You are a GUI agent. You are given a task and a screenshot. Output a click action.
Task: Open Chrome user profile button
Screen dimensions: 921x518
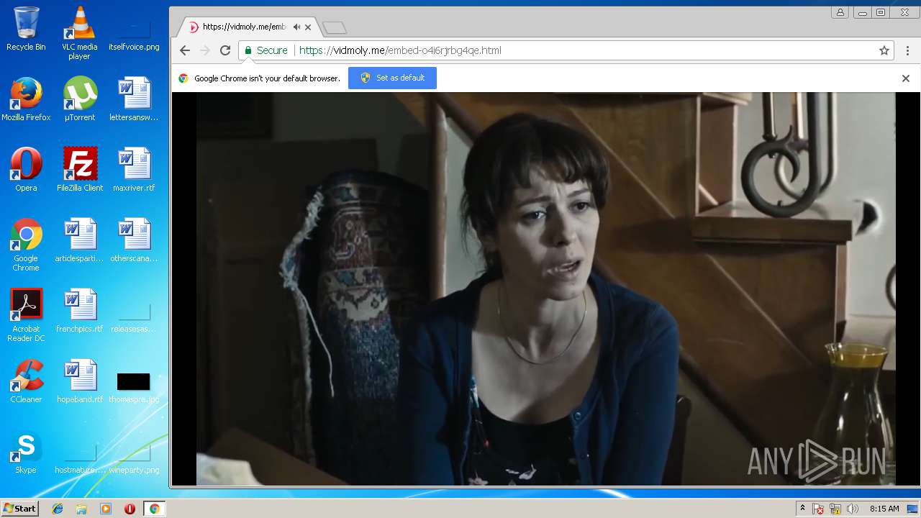point(840,12)
